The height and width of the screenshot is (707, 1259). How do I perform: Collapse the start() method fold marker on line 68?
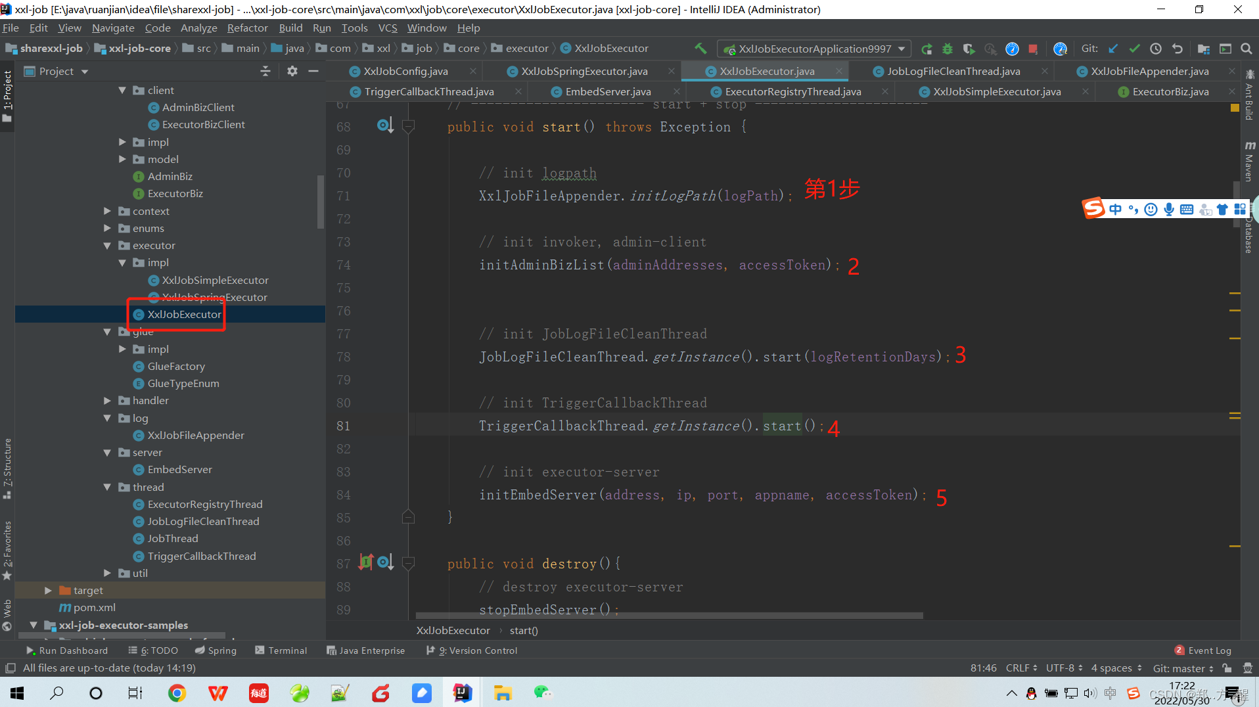(x=408, y=126)
